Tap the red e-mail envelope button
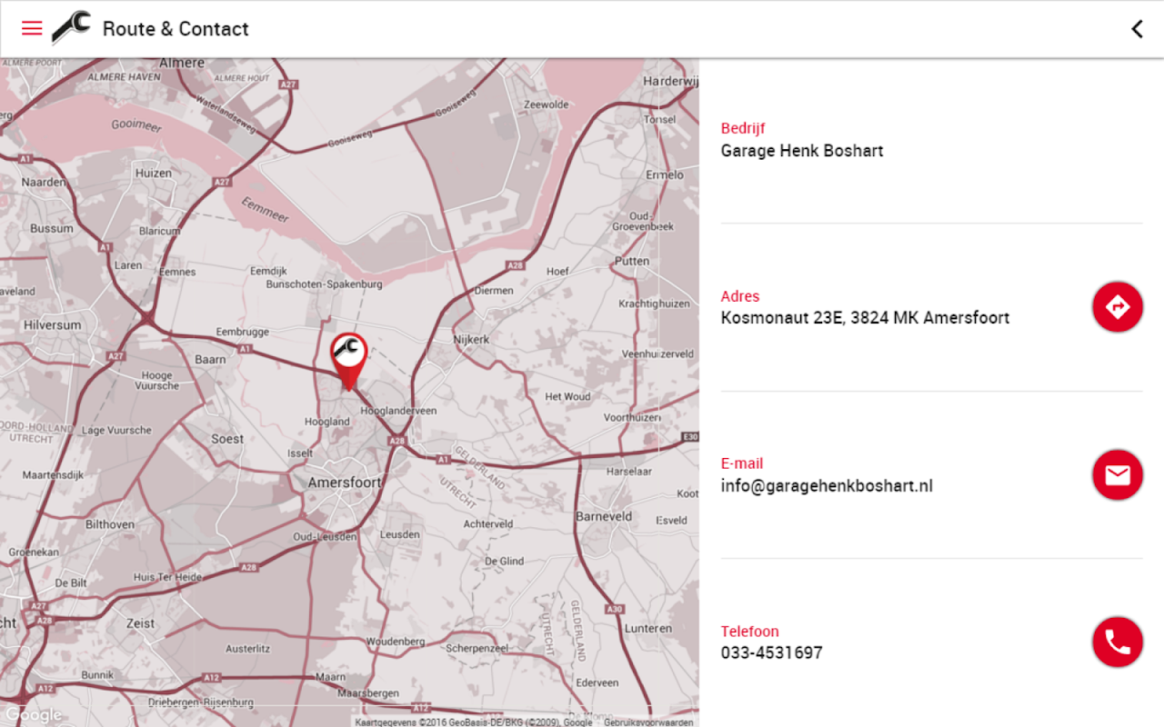 point(1117,474)
